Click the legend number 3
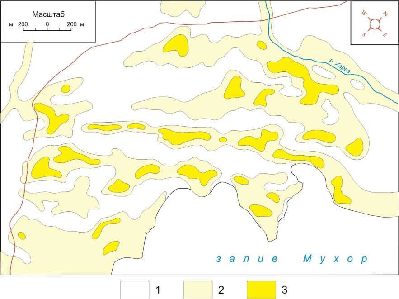The image size is (399, 299). tap(285, 290)
